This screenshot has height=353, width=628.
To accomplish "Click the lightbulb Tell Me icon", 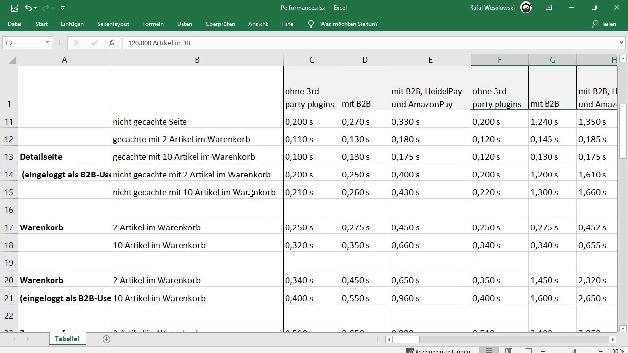I will pos(311,24).
